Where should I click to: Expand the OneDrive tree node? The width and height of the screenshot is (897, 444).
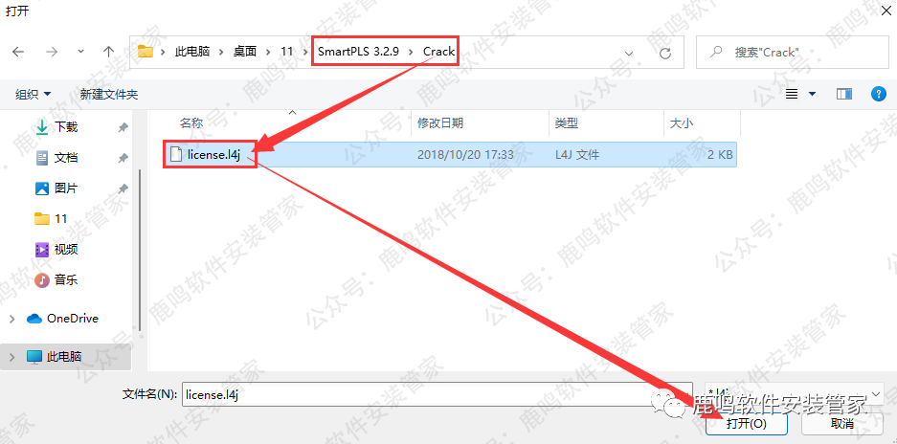[x=12, y=319]
